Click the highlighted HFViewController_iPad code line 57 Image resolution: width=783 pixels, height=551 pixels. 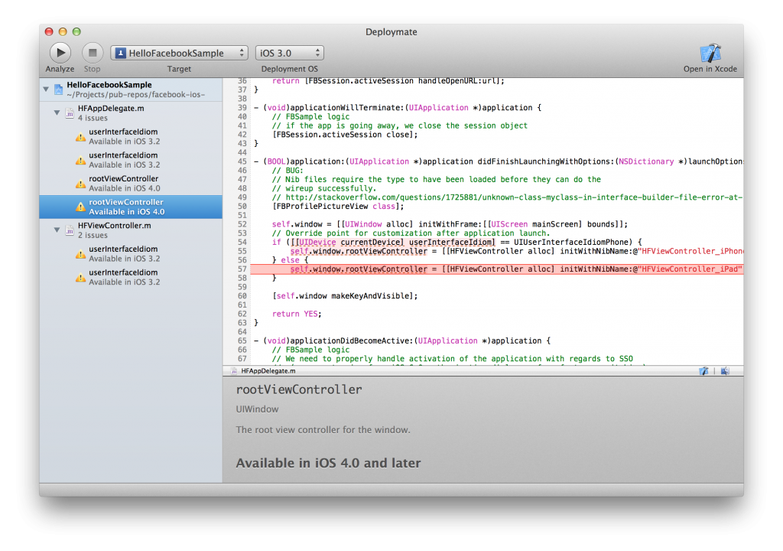(497, 269)
